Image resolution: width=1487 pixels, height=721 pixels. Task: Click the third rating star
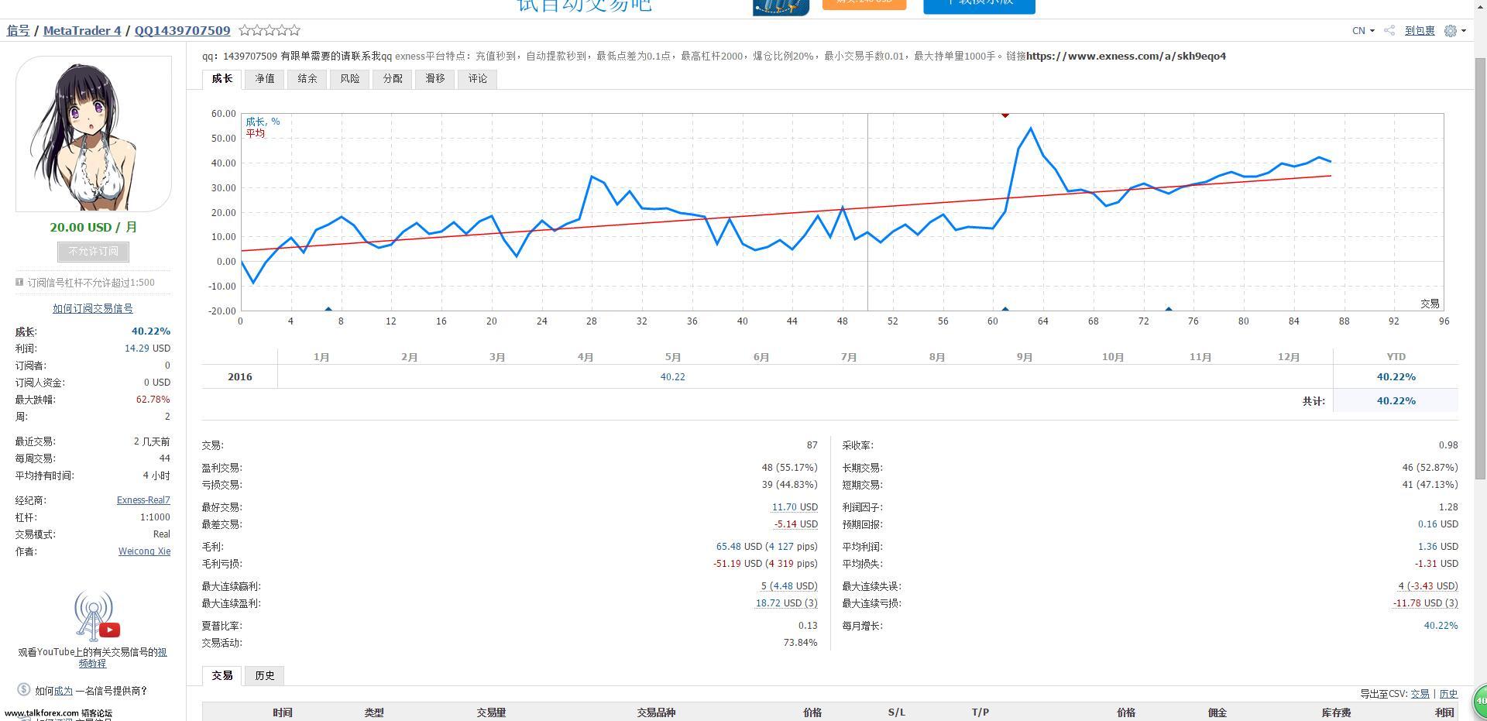[x=270, y=30]
